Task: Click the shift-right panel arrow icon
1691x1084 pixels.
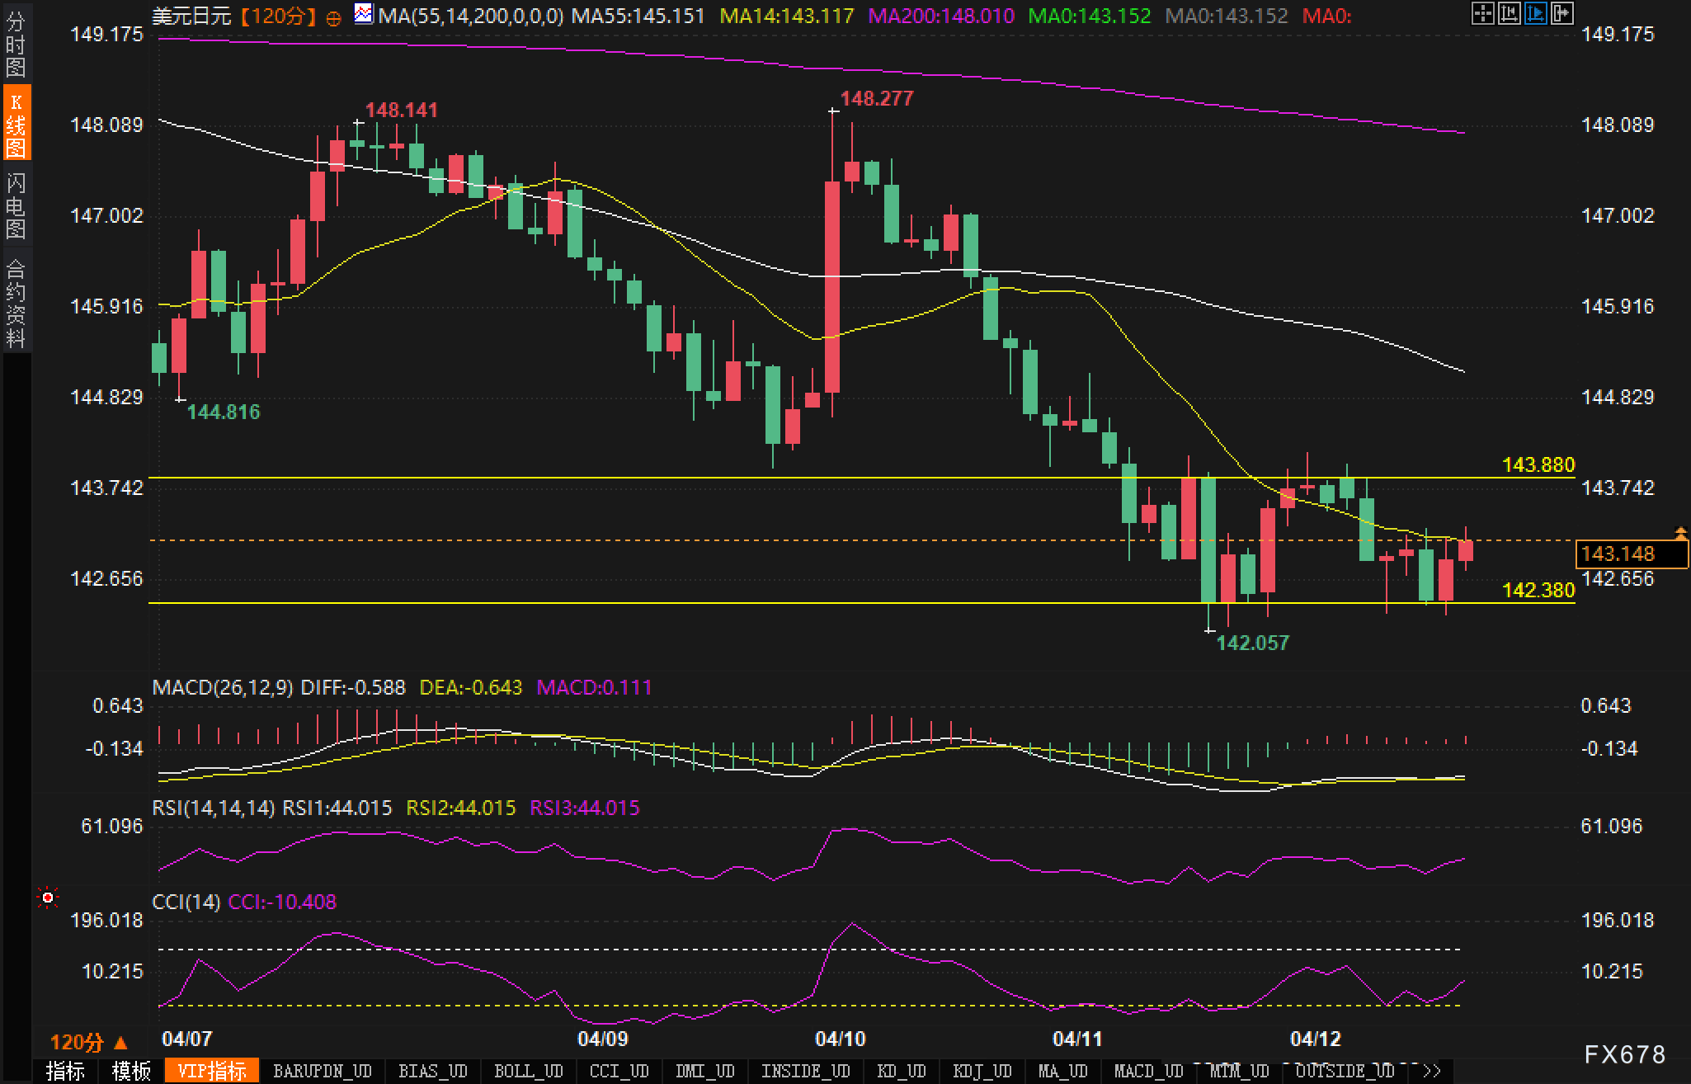Action: click(1561, 13)
